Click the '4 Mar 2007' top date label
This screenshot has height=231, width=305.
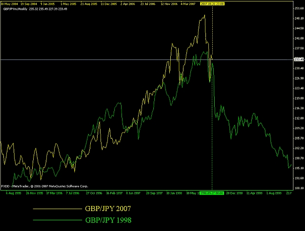tap(188, 4)
